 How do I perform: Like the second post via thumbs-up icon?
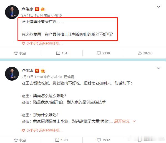click(140, 140)
